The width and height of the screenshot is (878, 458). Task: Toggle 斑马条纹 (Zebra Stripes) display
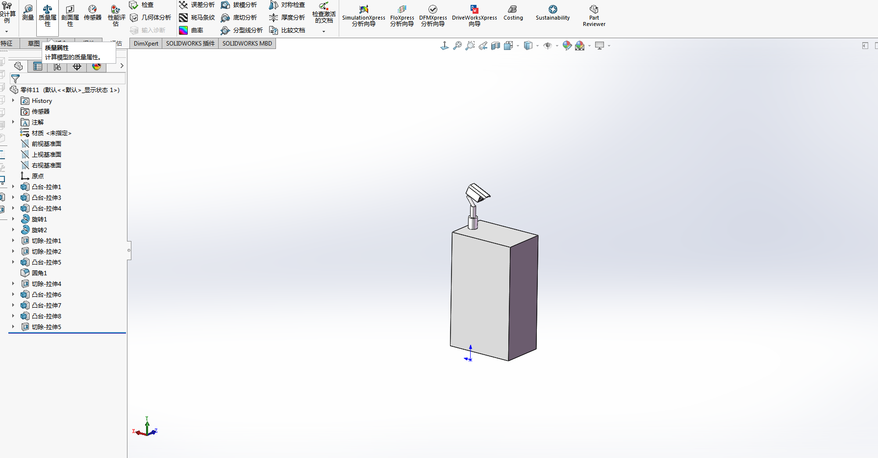tap(197, 18)
